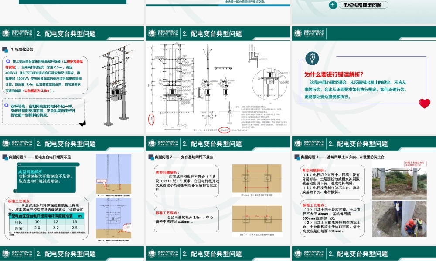Click the round 五 badge beside 电缆线路典型问题

pos(333,5)
